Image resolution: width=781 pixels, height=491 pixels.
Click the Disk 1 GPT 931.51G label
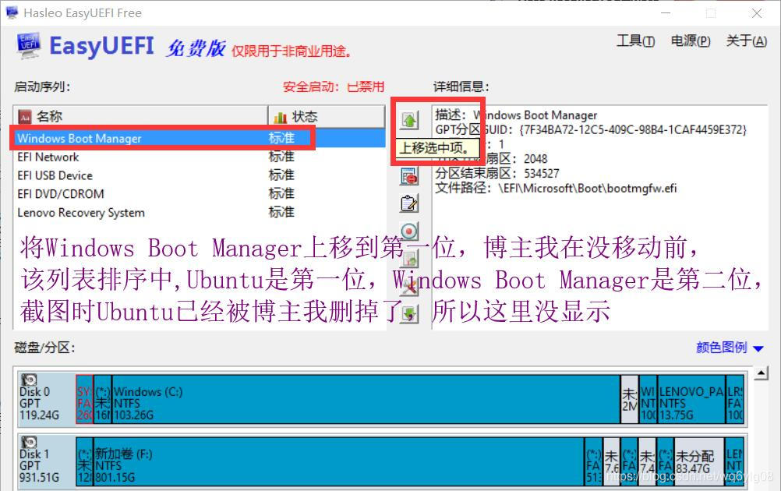pyautogui.click(x=39, y=465)
